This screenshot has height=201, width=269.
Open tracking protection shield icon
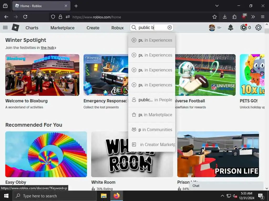pos(53,17)
